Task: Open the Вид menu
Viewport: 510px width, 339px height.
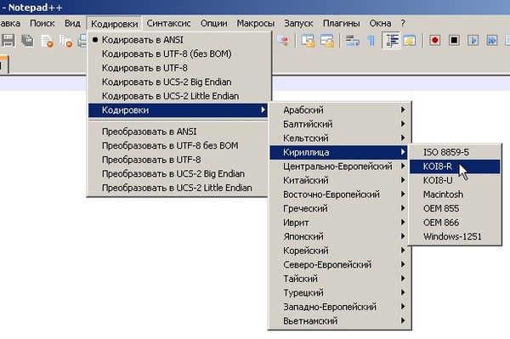Action: click(x=72, y=24)
